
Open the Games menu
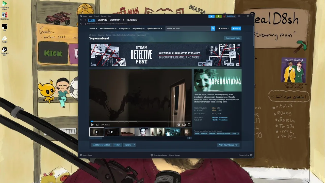pyautogui.click(x=103, y=16)
